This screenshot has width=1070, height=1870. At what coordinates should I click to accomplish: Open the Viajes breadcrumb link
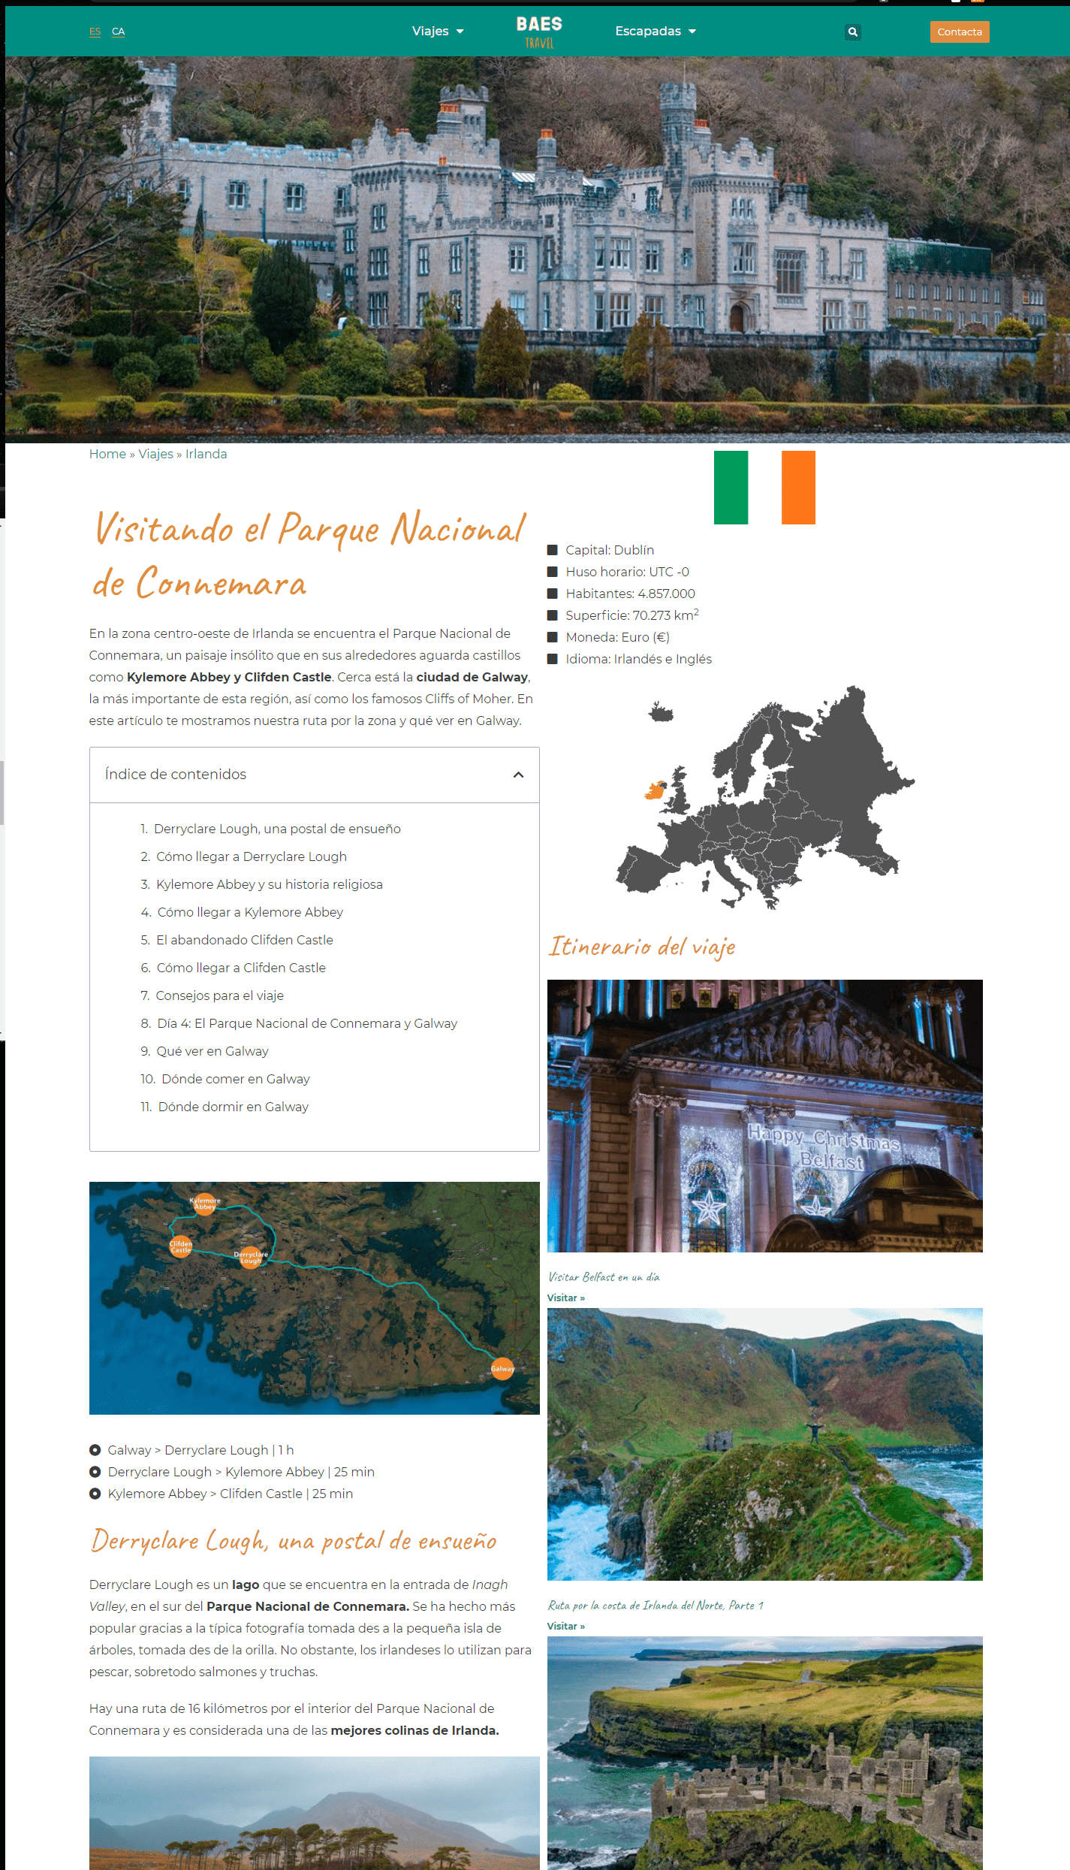pyautogui.click(x=155, y=454)
